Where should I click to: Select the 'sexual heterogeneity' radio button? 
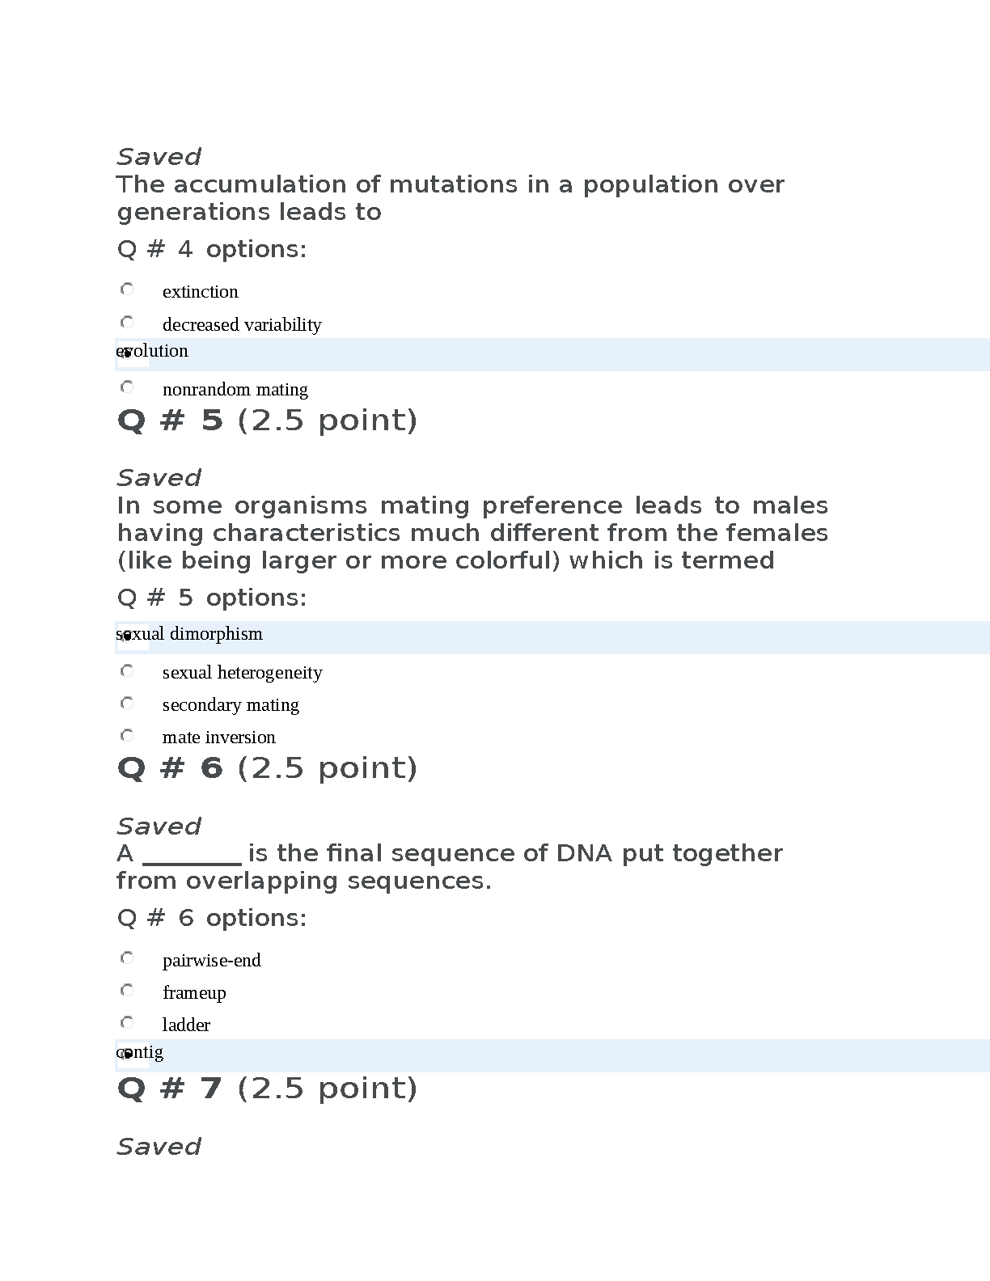point(127,671)
